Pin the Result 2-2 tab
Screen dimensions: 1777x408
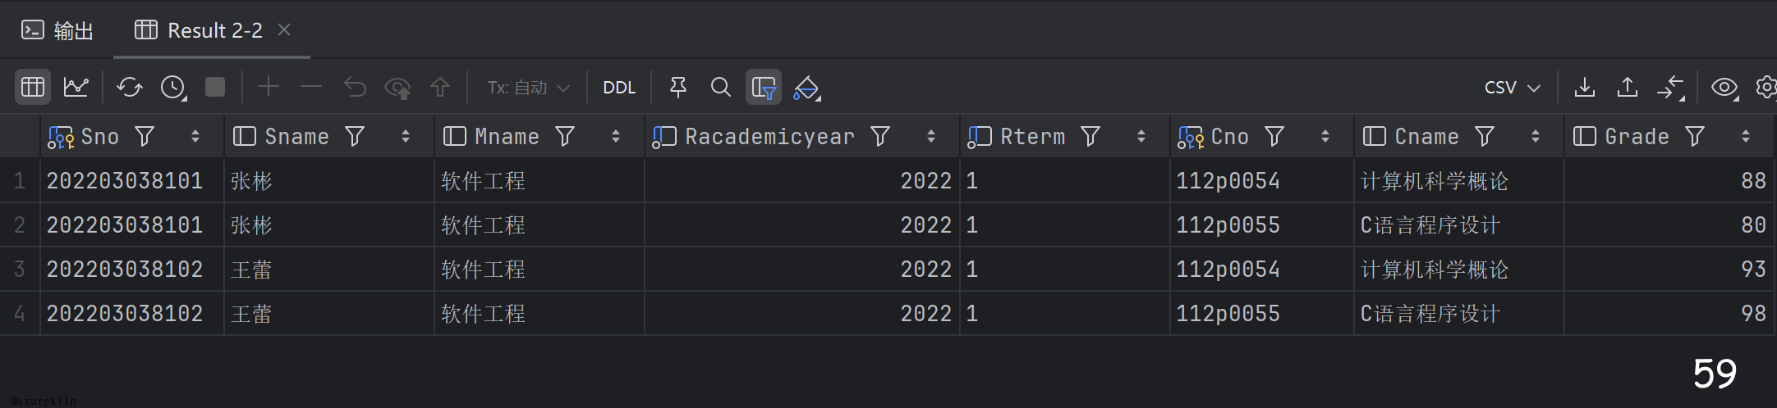678,87
